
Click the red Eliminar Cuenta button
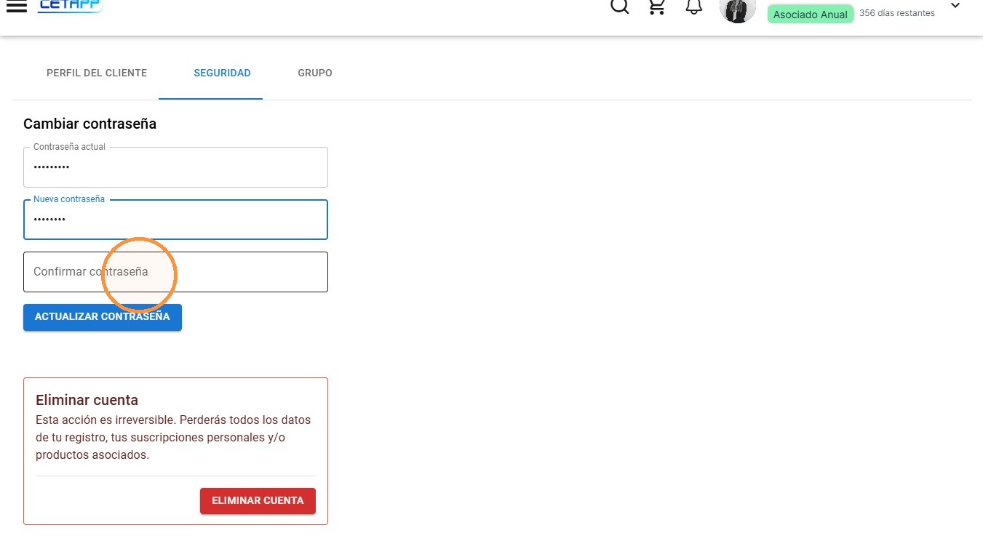point(258,501)
